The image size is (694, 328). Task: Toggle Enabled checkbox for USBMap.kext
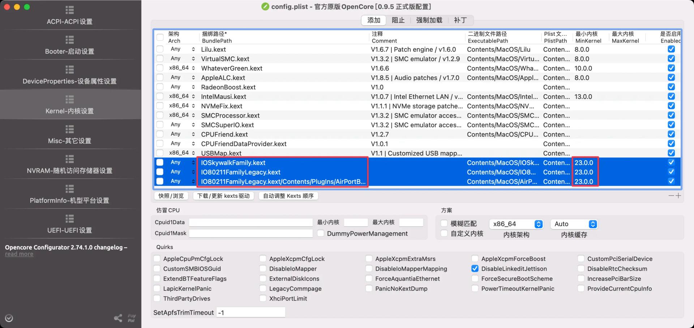[671, 153]
